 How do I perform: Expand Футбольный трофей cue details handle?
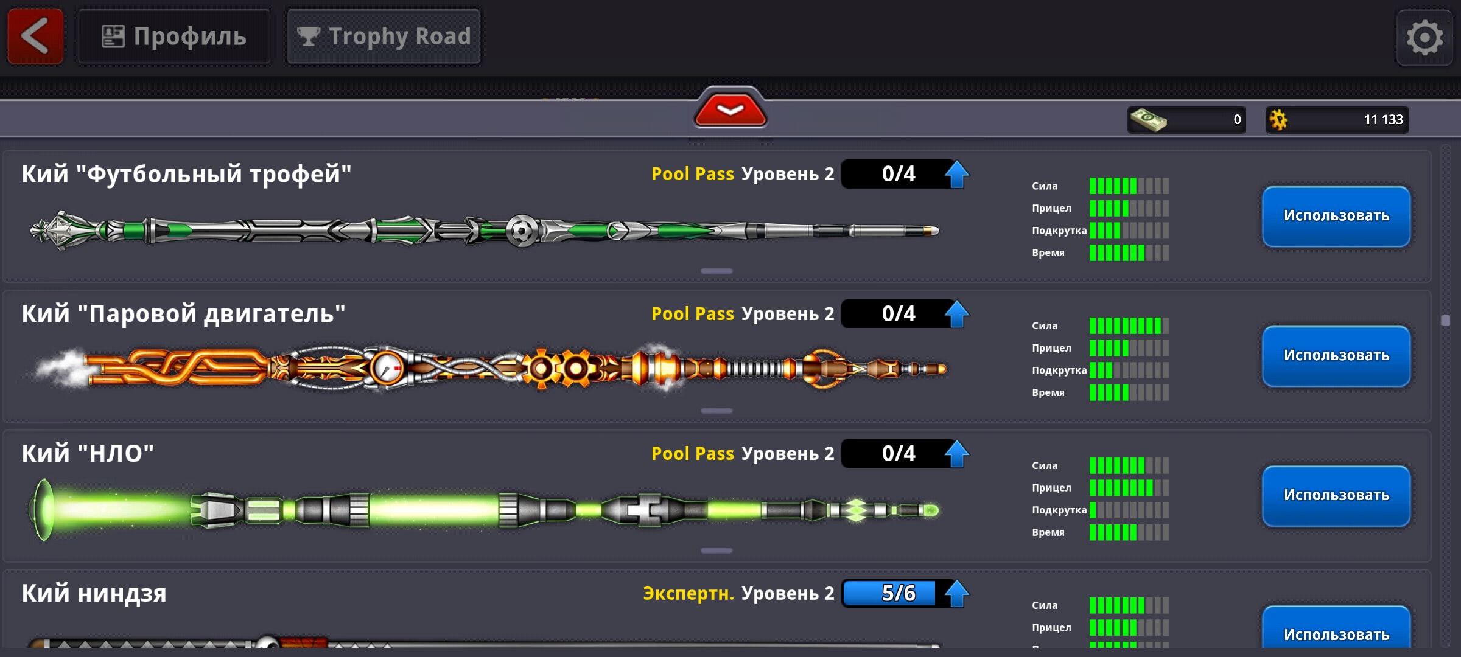tap(716, 271)
